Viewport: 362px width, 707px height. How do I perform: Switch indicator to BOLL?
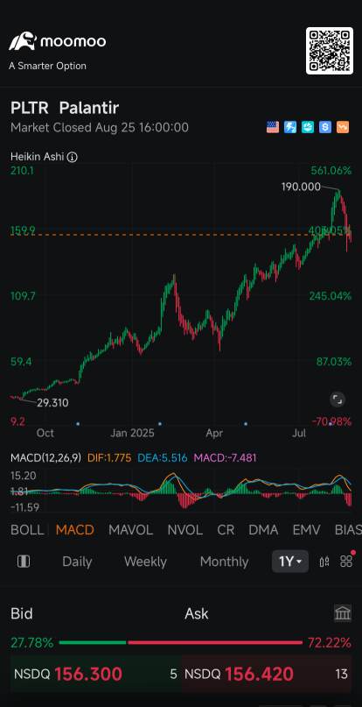click(x=27, y=530)
